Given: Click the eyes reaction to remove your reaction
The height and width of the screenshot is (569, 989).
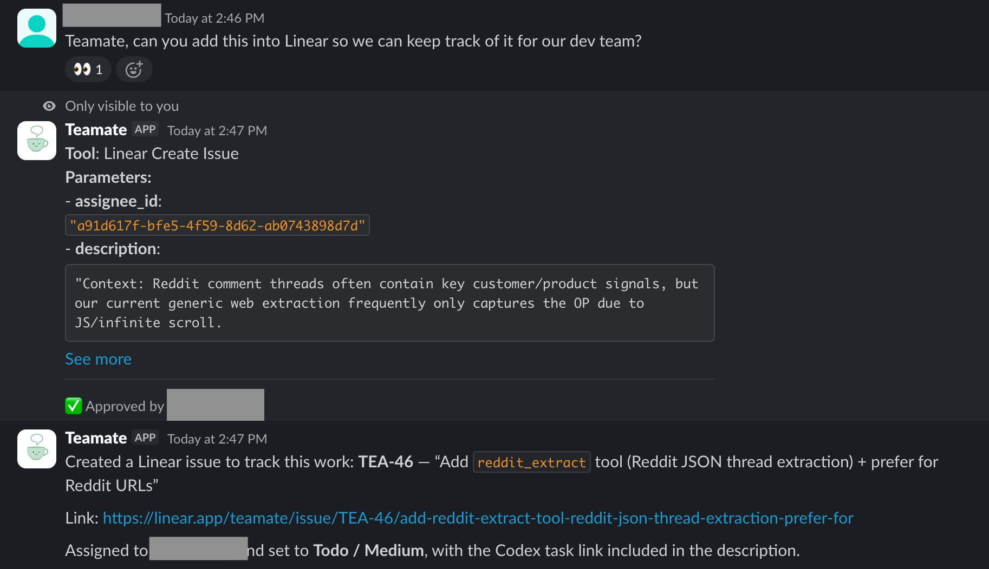Looking at the screenshot, I should (81, 69).
